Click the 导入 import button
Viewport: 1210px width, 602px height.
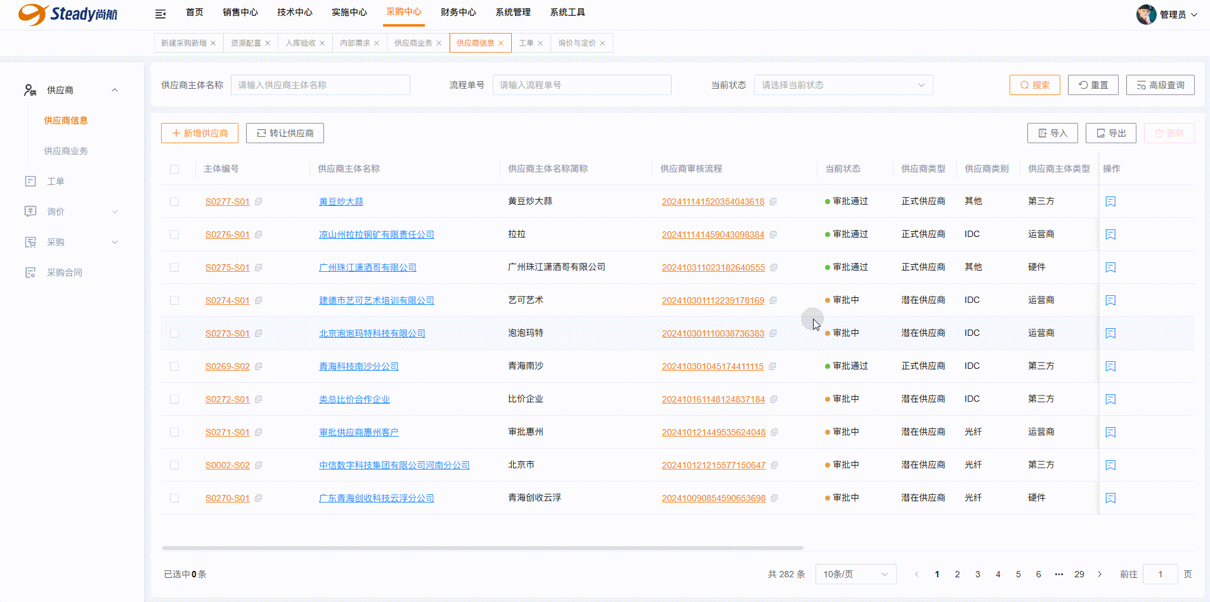pos(1053,133)
